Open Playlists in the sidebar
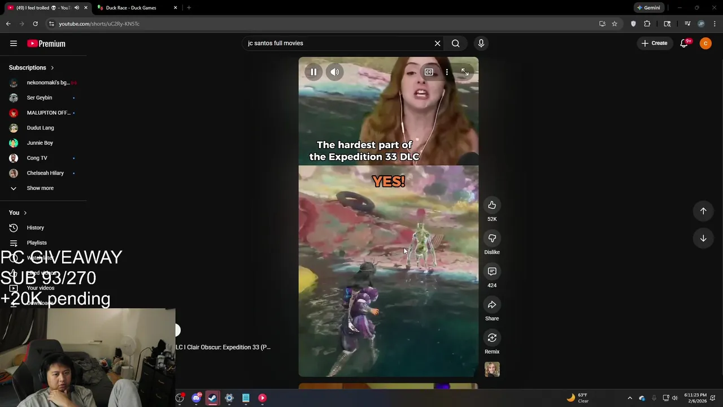This screenshot has height=407, width=723. point(43,243)
